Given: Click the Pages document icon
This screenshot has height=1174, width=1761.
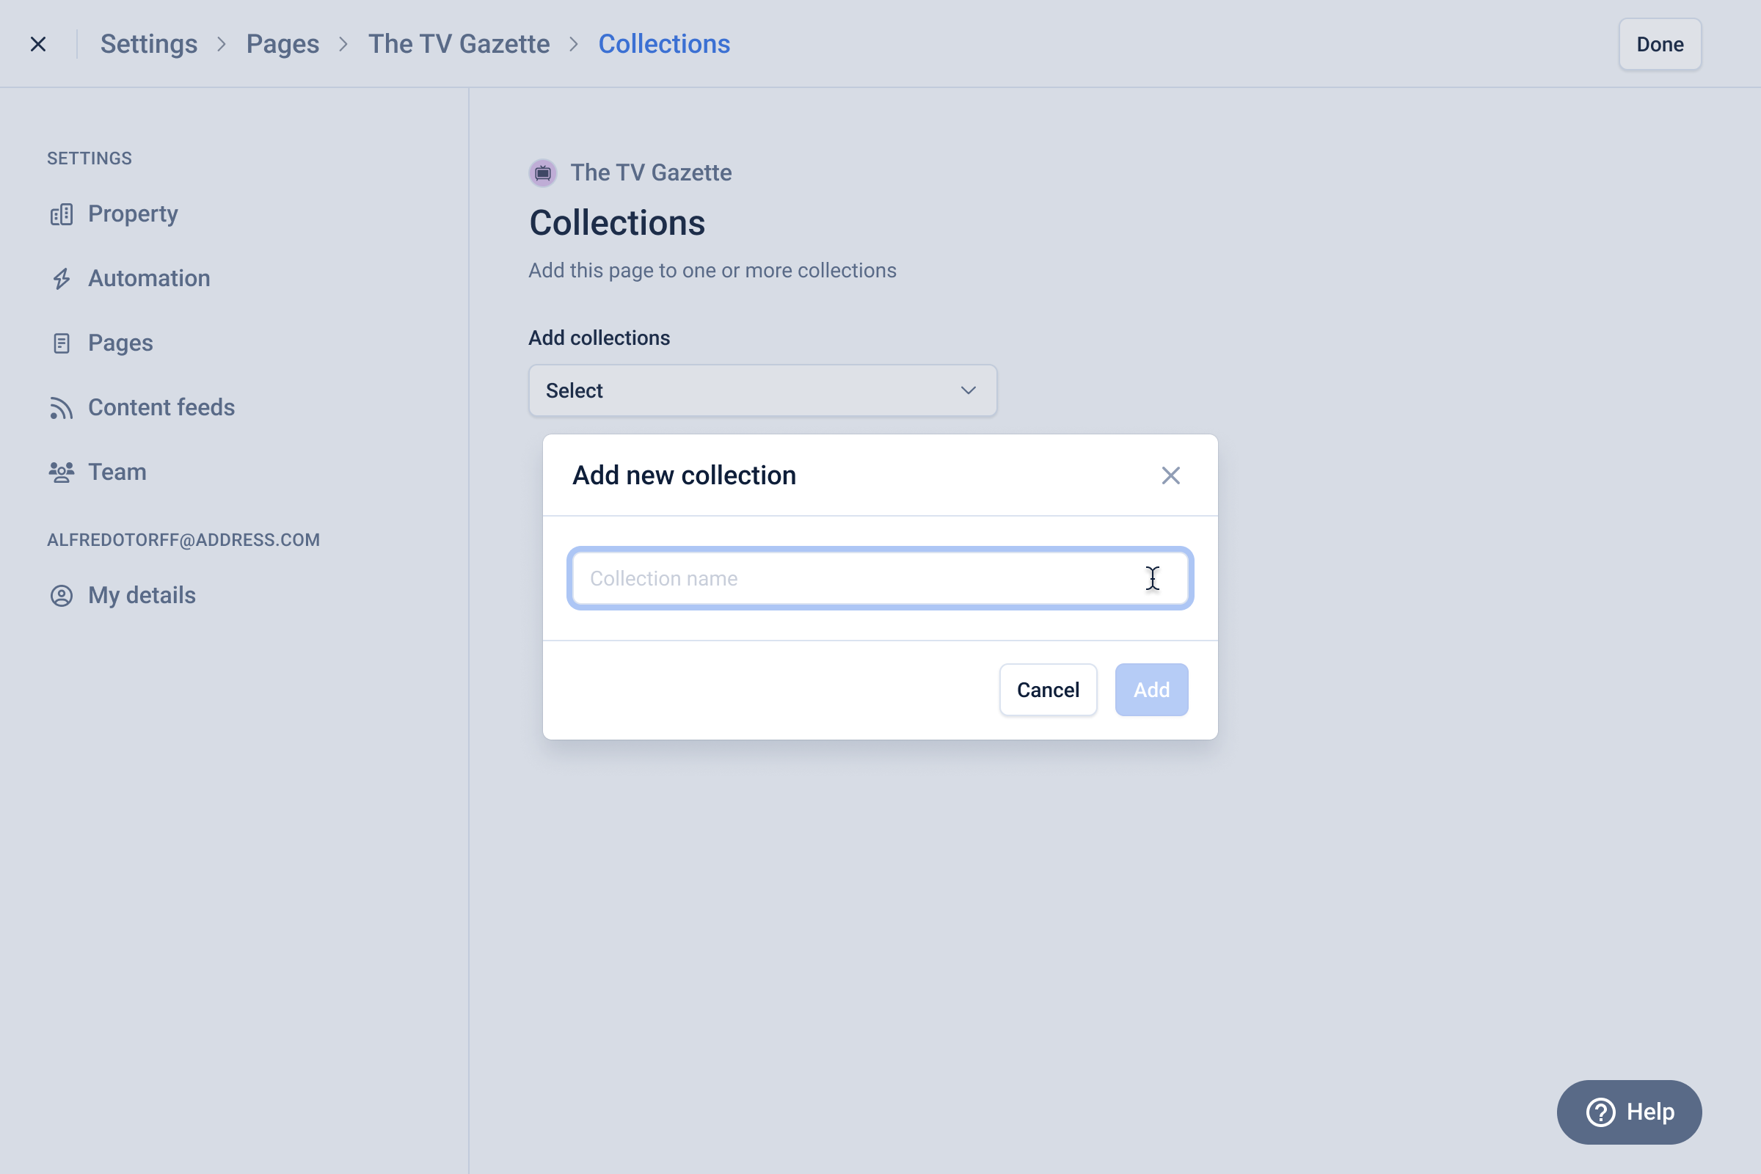Looking at the screenshot, I should [62, 343].
